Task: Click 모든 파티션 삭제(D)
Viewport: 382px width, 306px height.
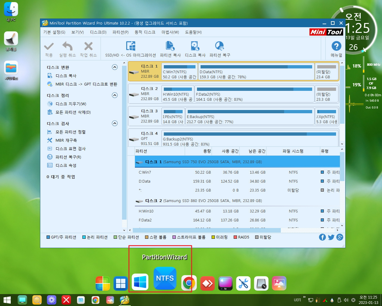Action: click(73, 112)
